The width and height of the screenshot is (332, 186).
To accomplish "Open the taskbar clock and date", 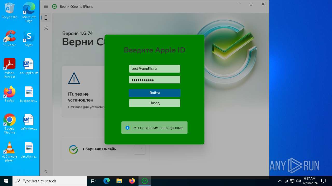I will [x=310, y=181].
